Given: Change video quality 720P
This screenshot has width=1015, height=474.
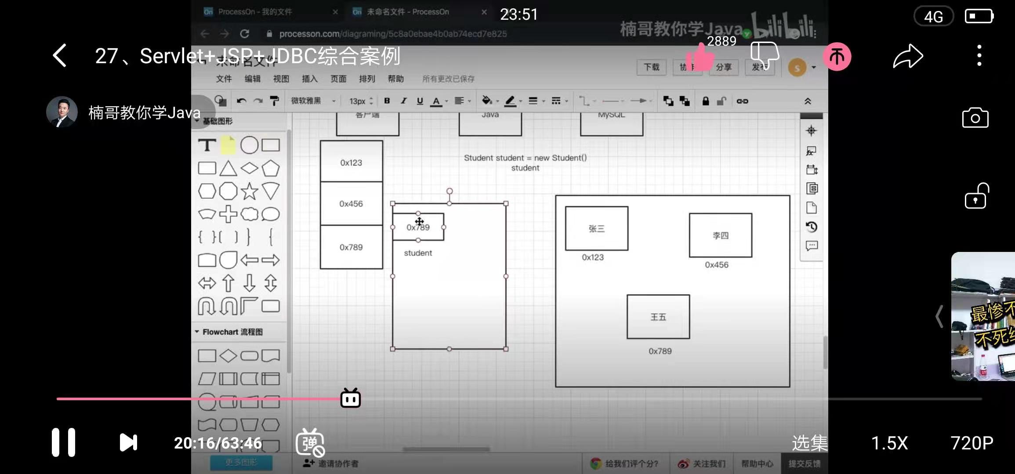Looking at the screenshot, I should coord(971,443).
